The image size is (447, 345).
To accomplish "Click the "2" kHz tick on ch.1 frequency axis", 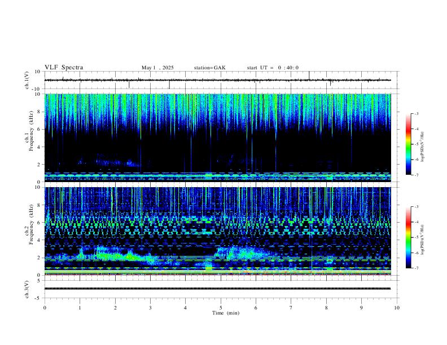I will click(39, 164).
